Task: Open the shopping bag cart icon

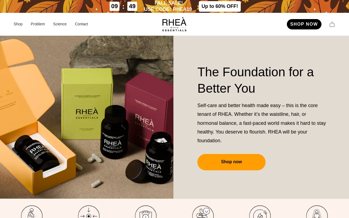Action: pyautogui.click(x=332, y=24)
